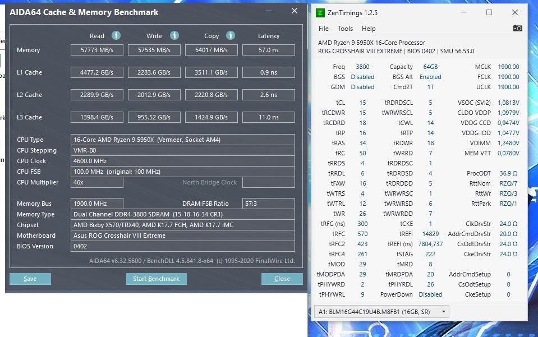Click the Memory Copy value 54017 MB/s

pyautogui.click(x=211, y=50)
